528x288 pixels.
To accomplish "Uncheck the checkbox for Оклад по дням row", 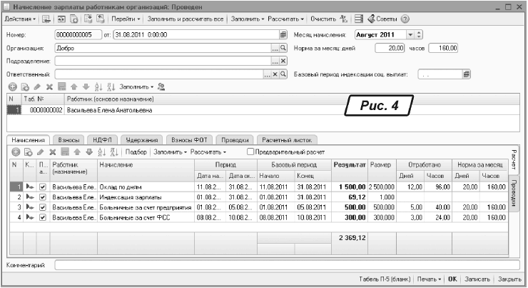I will click(x=43, y=187).
